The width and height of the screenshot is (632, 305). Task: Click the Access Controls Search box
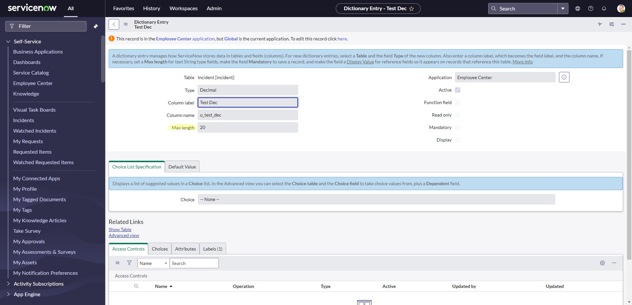[x=194, y=263]
